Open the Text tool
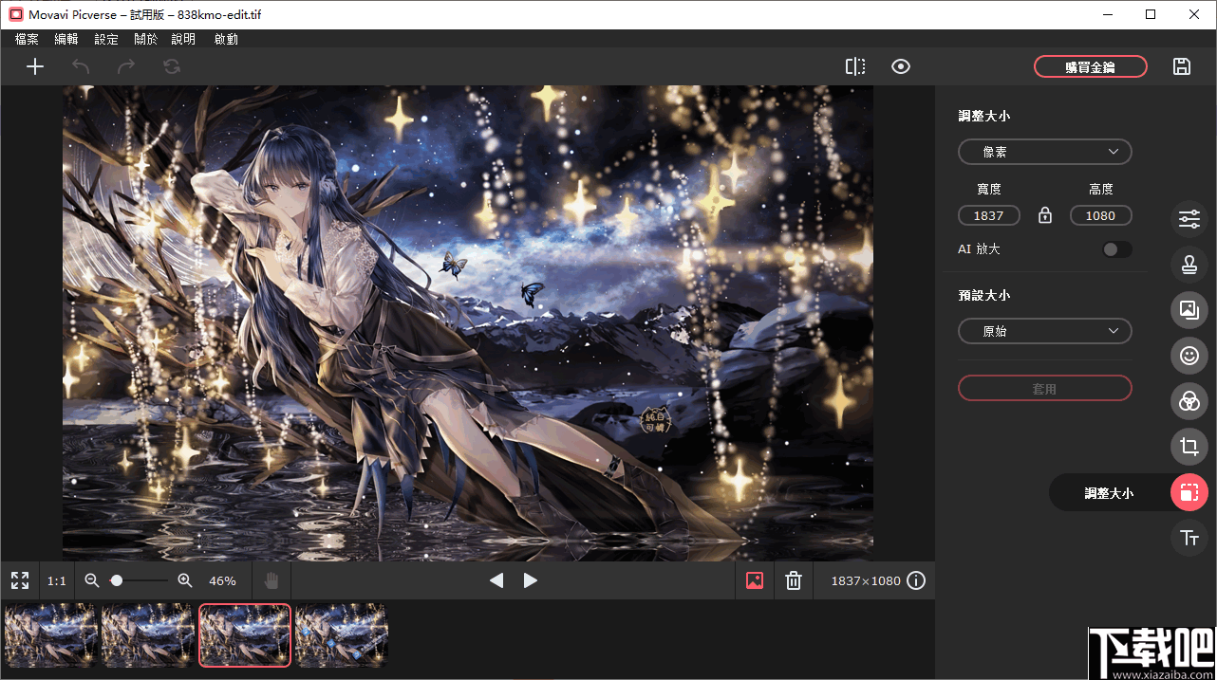This screenshot has width=1217, height=680. tap(1189, 538)
